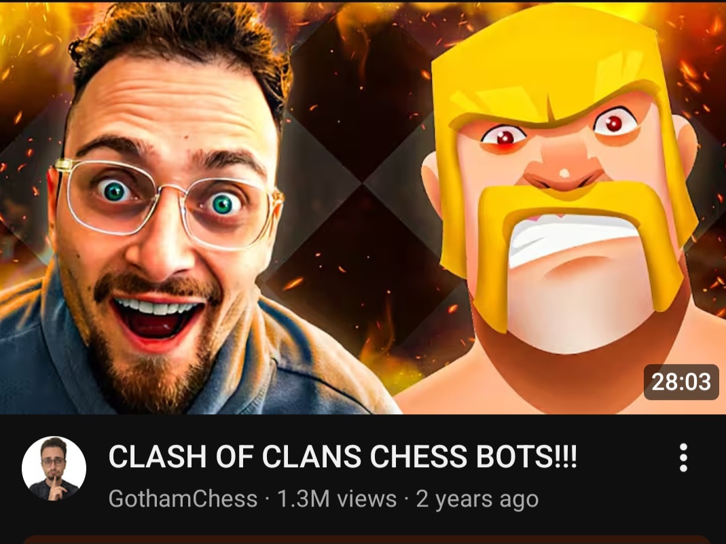Click the GothamChess channel name text
The width and height of the screenshot is (726, 544).
(183, 498)
